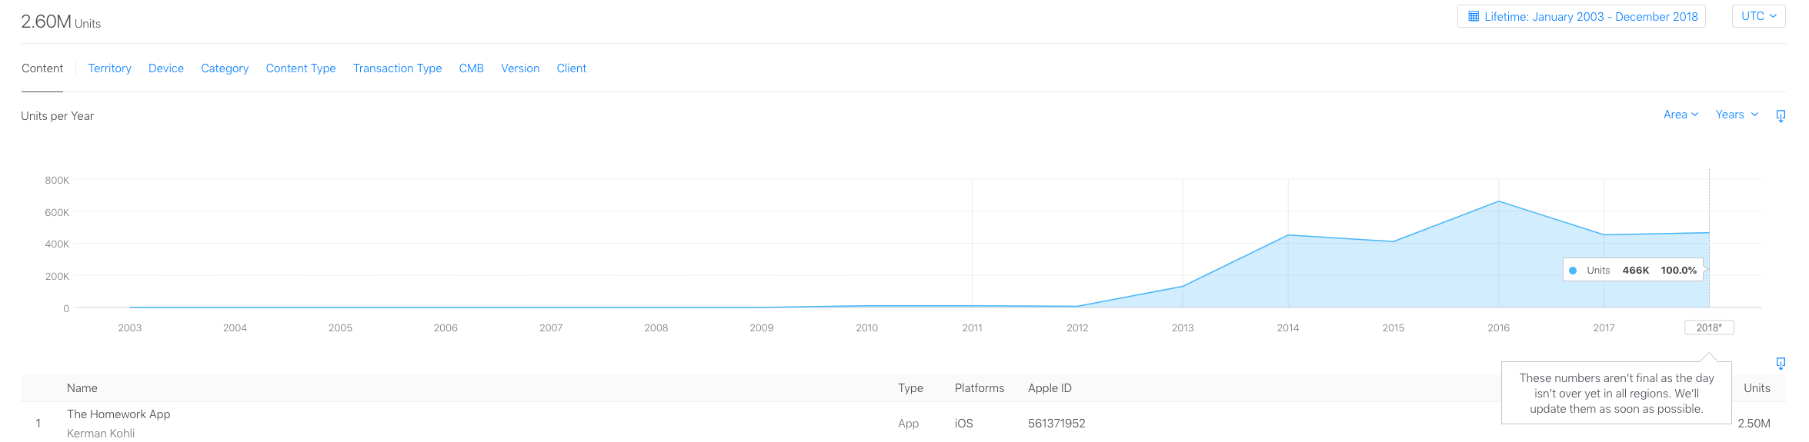Open the UTC timezone dropdown
The image size is (1809, 442).
1758,16
